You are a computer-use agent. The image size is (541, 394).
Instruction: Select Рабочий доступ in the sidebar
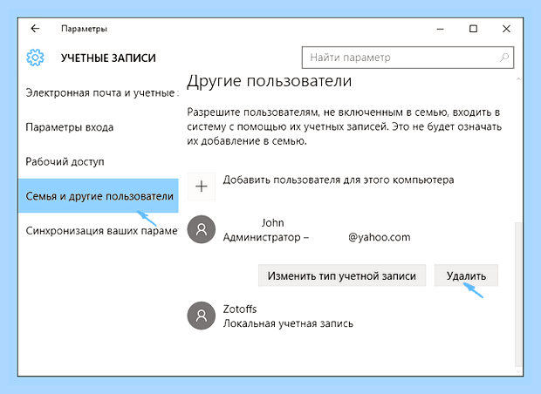click(65, 161)
